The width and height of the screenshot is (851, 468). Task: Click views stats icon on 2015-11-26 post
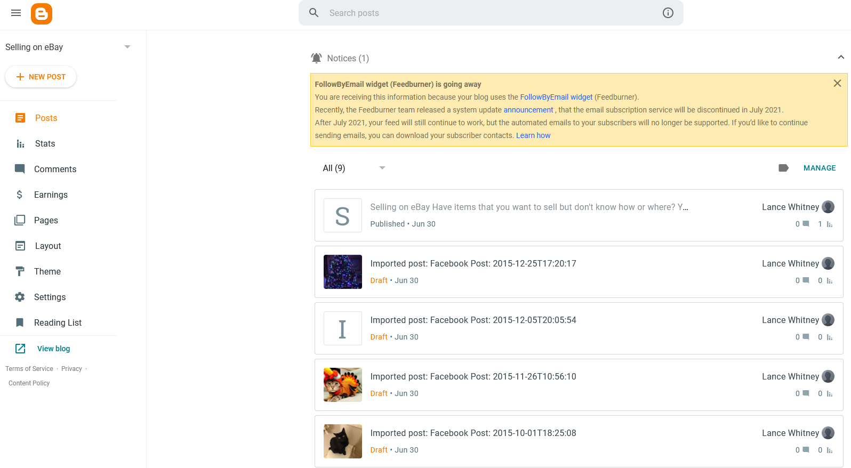(x=830, y=393)
